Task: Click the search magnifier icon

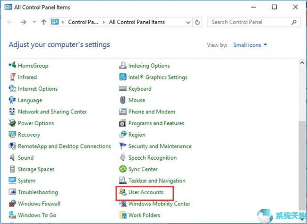Action: [x=294, y=22]
